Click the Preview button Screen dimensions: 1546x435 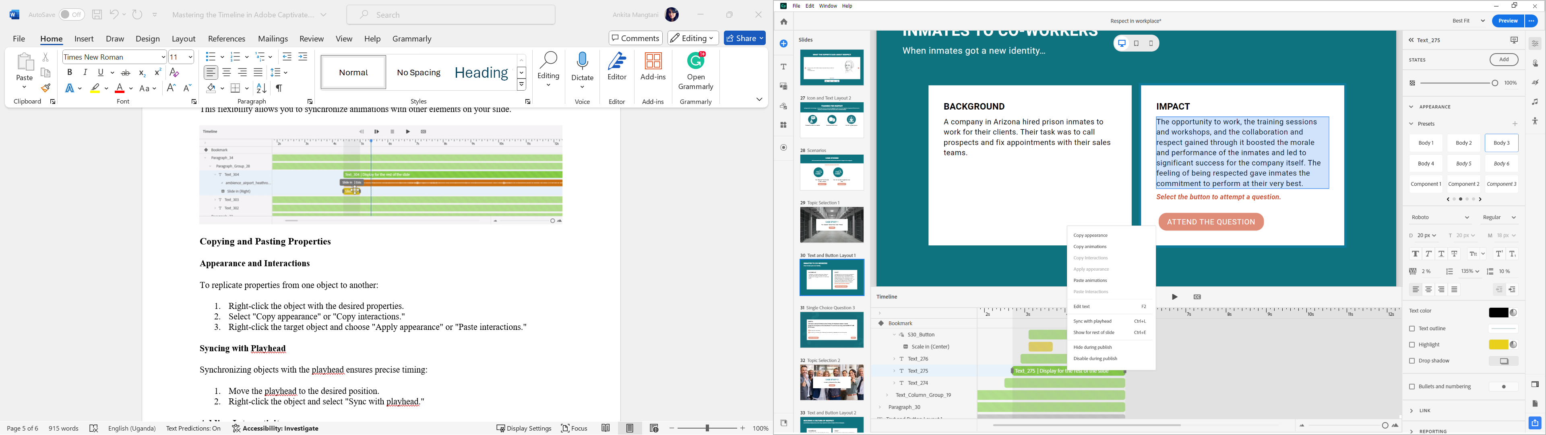(1508, 21)
